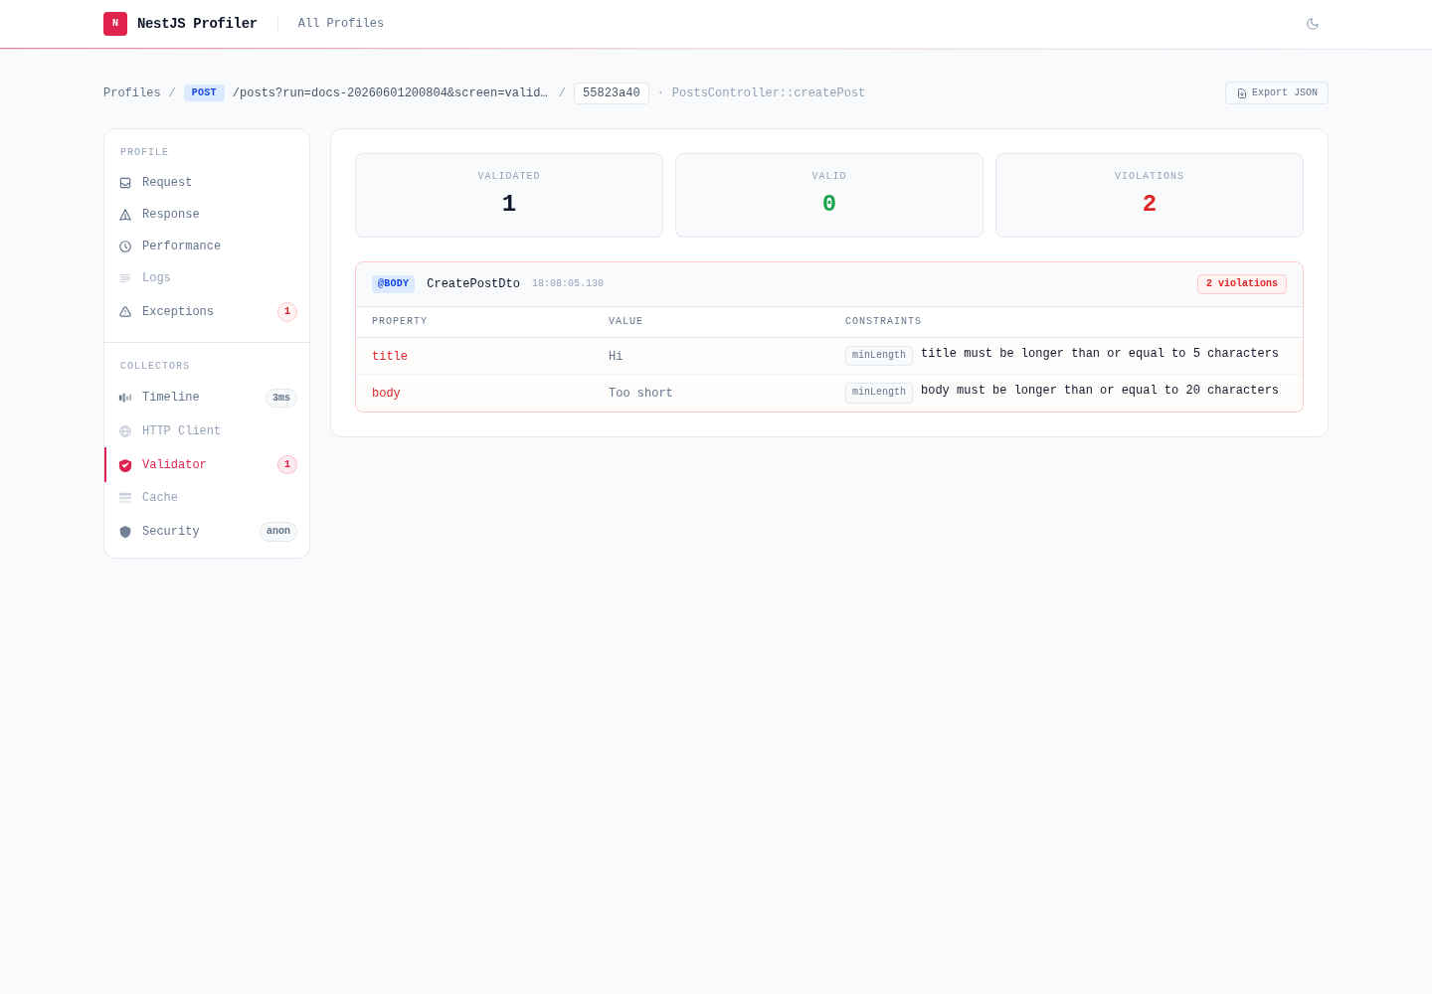Click the 3ms Timeline badge
The width and height of the screenshot is (1432, 994).
(281, 398)
